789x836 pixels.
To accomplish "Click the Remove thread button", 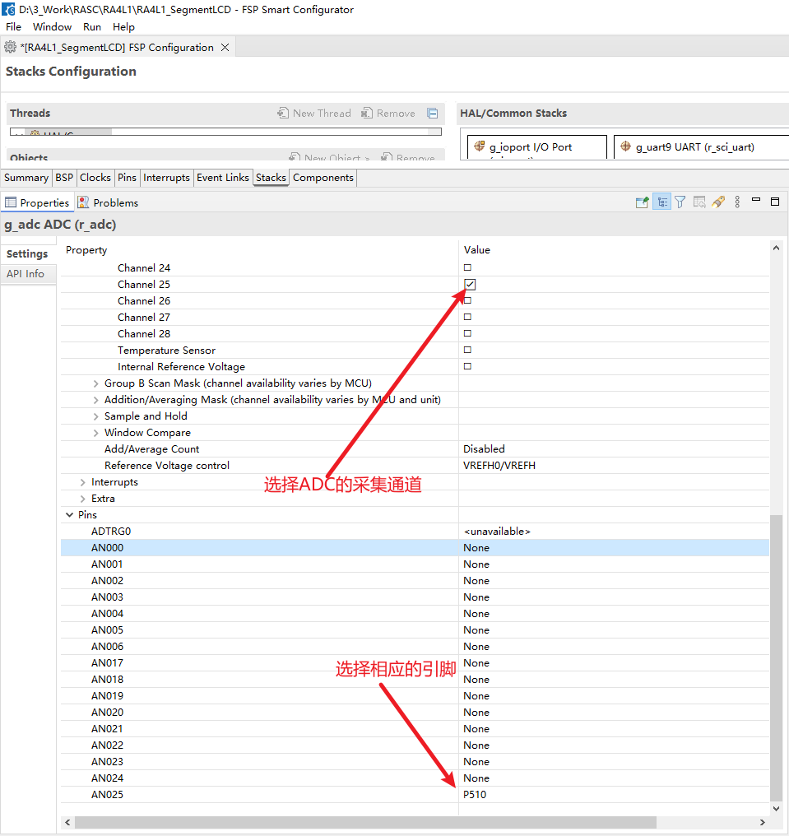I will coord(388,113).
